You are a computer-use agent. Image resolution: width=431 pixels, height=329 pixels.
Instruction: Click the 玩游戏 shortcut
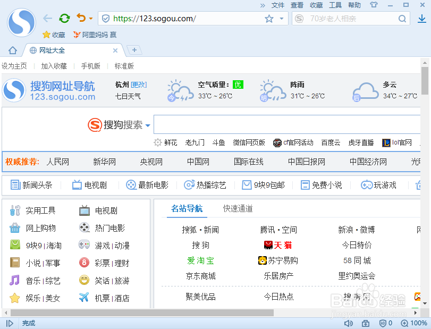pyautogui.click(x=378, y=185)
